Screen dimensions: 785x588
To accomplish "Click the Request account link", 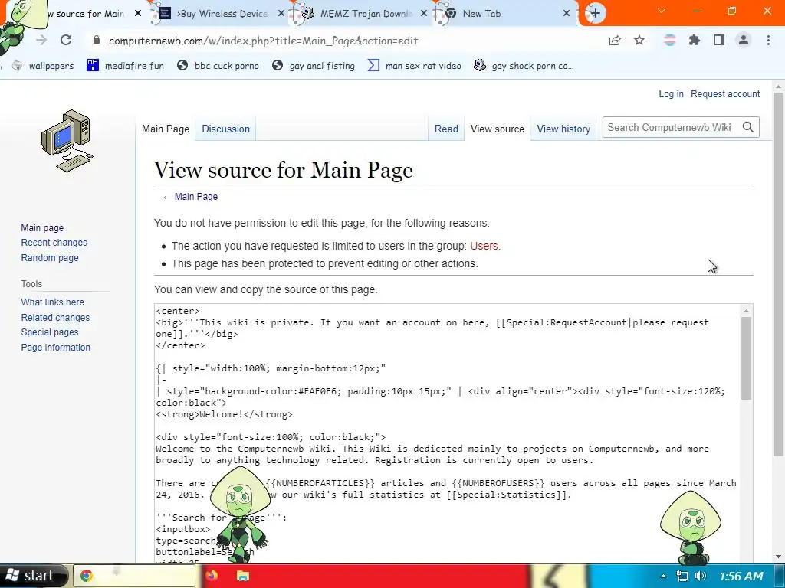I will coord(725,94).
